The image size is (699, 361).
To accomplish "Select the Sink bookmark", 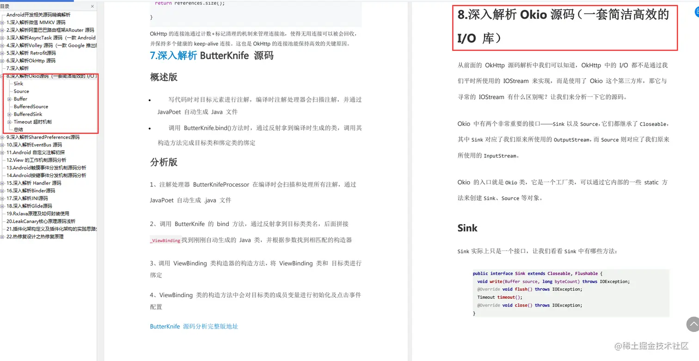I will 18,83.
